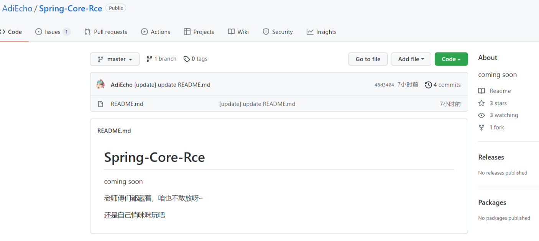The width and height of the screenshot is (539, 241).
Task: Open commit hash 48d3404
Action: click(x=384, y=85)
